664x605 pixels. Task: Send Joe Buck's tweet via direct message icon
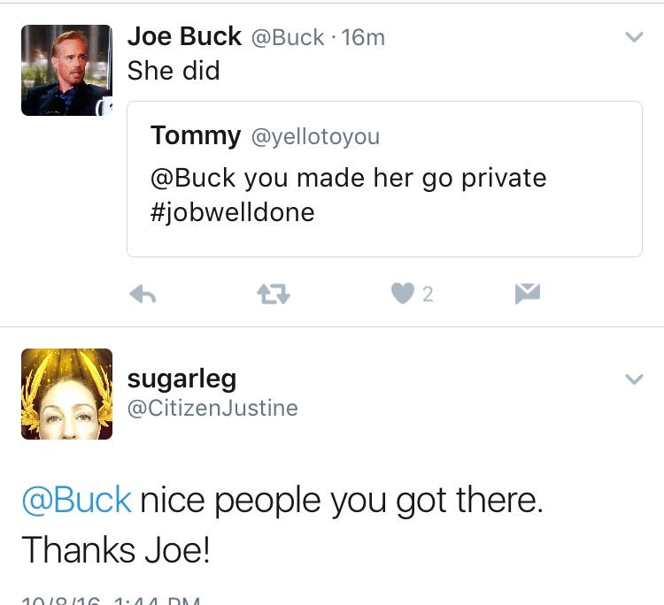(528, 294)
